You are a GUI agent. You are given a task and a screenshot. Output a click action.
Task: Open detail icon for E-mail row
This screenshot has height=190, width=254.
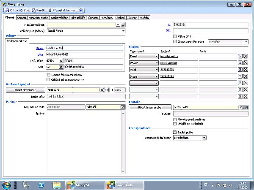point(240,56)
